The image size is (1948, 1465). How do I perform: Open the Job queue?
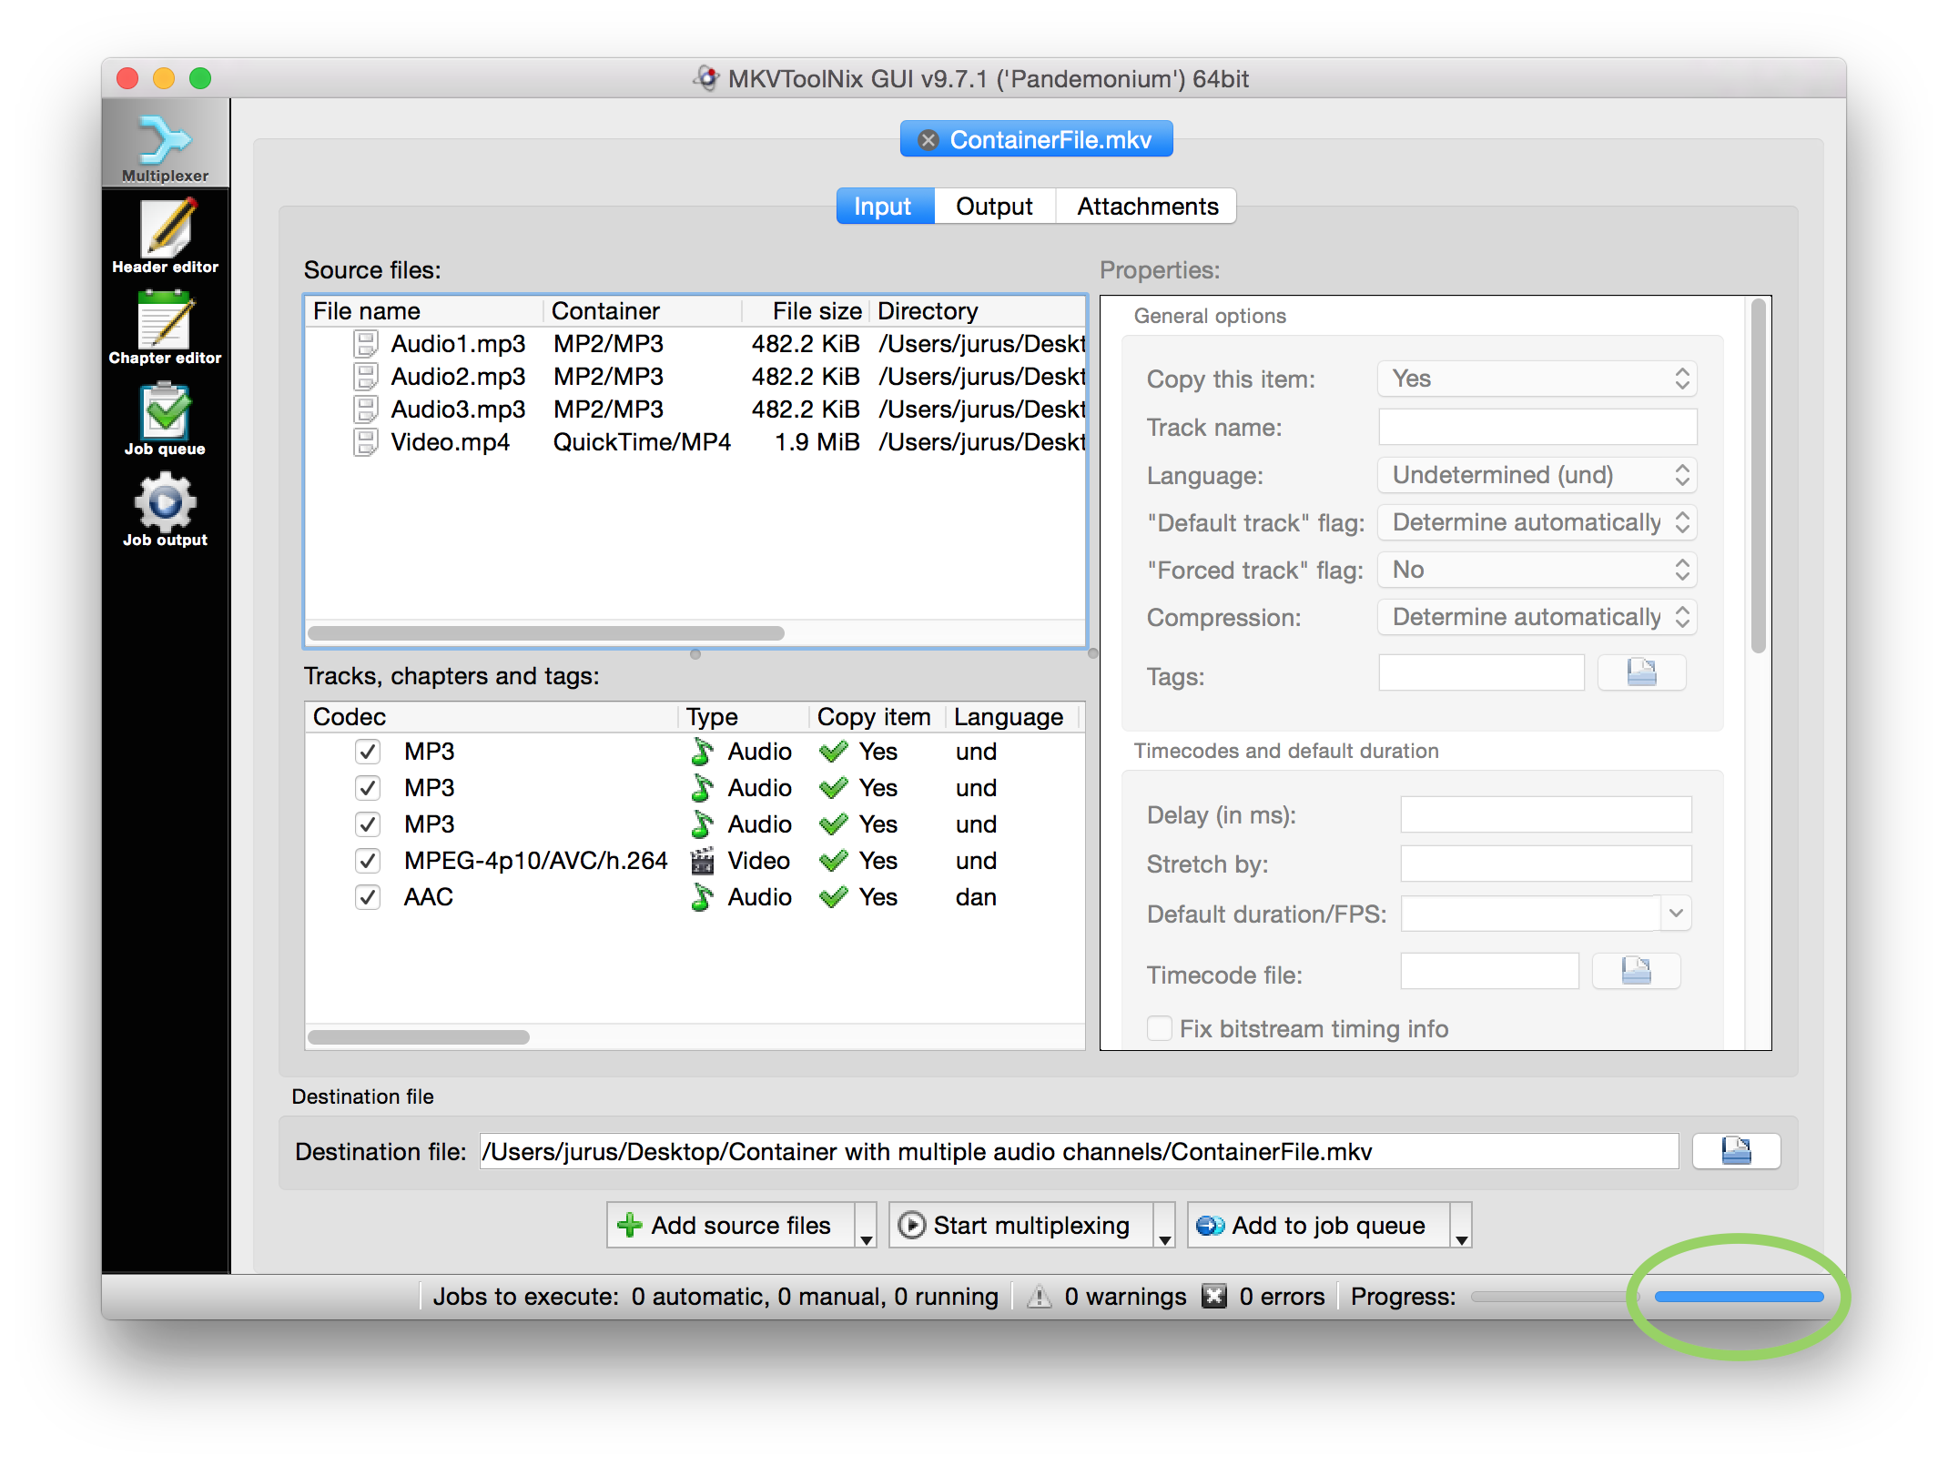click(165, 417)
